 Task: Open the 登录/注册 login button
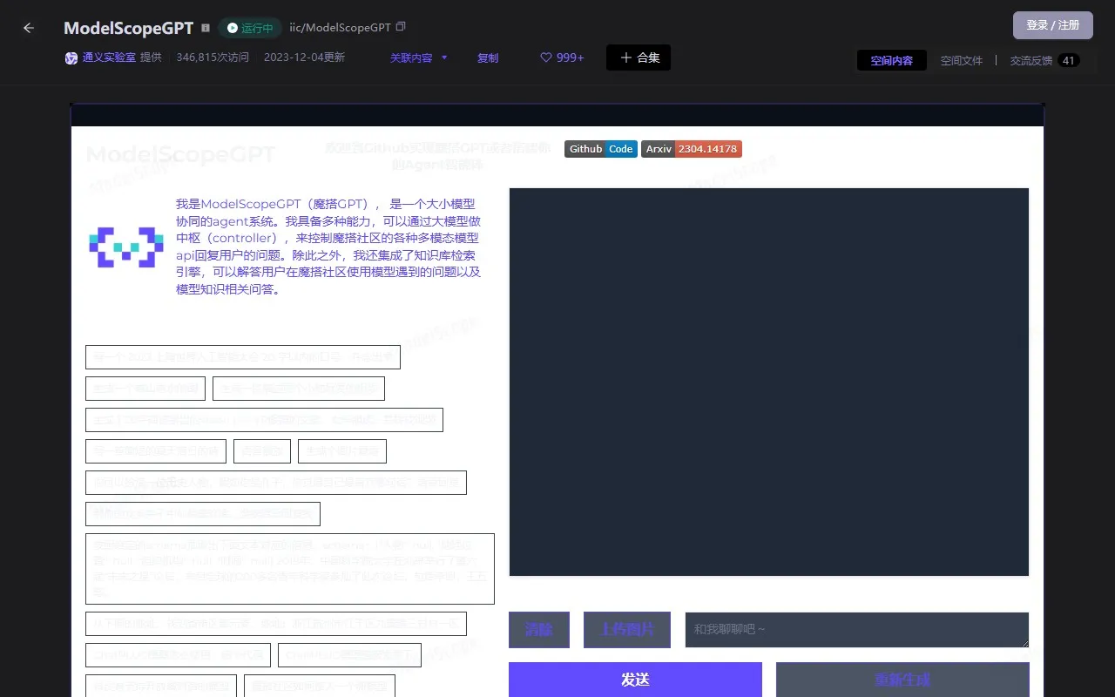(1052, 25)
